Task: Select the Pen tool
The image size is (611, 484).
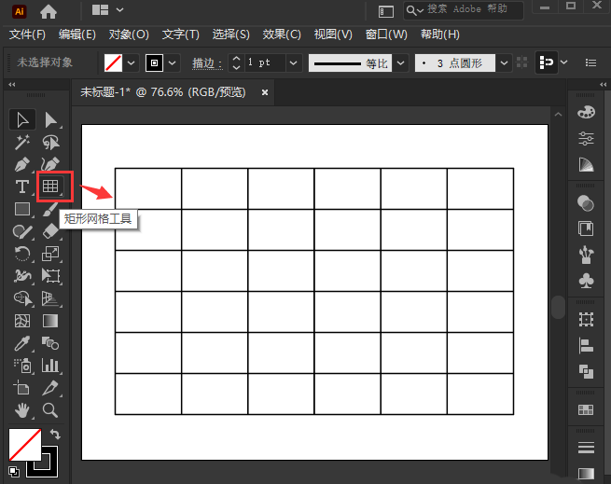Action: 22,164
